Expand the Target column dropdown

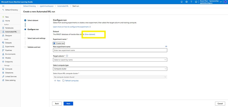point(110,60)
